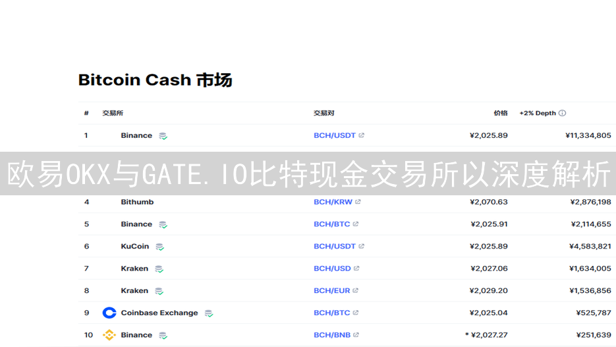Image resolution: width=616 pixels, height=347 pixels.
Task: Click the Bithumb price ¥2,070.63
Action: point(489,202)
